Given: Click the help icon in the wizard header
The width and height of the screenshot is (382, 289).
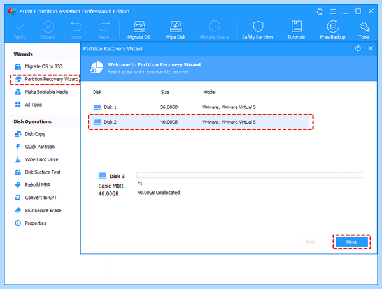Looking at the screenshot, I should (358, 48).
